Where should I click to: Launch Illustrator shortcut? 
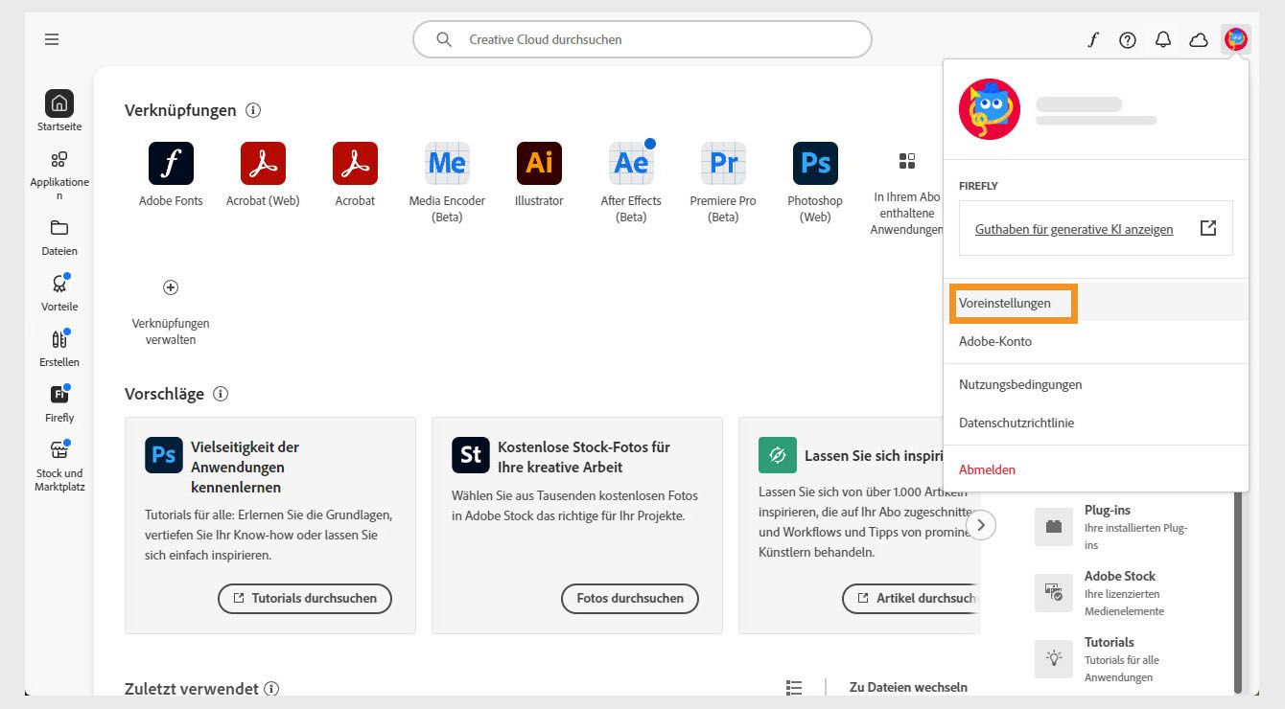tap(539, 174)
